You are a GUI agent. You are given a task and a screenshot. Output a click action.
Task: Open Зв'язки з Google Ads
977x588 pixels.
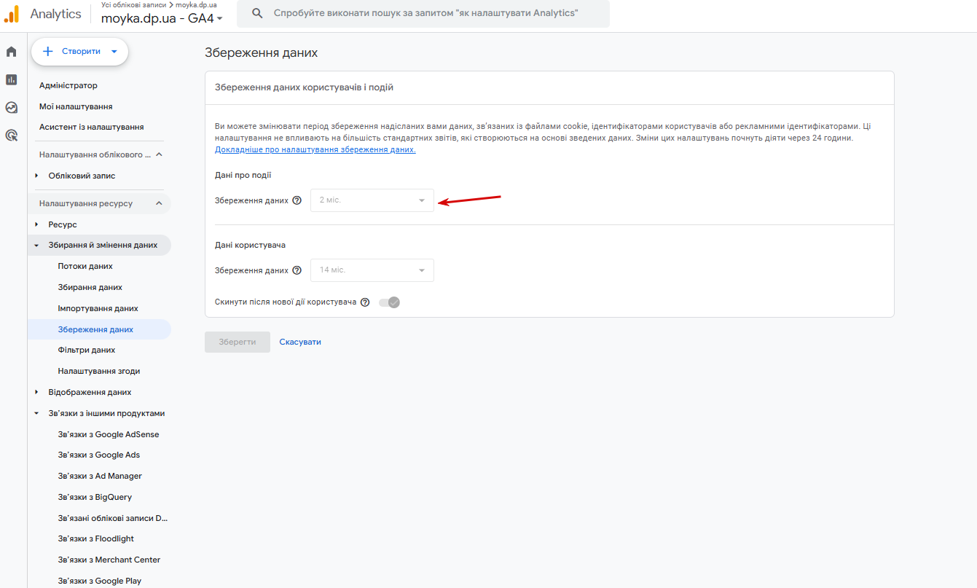(x=99, y=455)
